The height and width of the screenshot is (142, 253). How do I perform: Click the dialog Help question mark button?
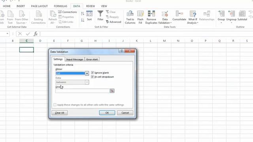point(122,51)
